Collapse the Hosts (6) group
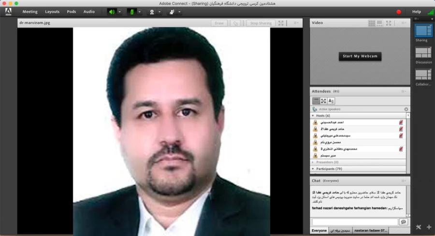Image resolution: width=435 pixels, height=236 pixels. 313,116
